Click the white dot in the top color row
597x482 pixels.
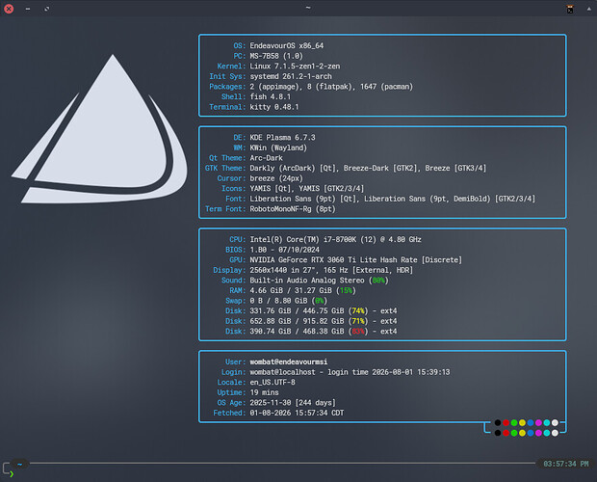point(555,422)
